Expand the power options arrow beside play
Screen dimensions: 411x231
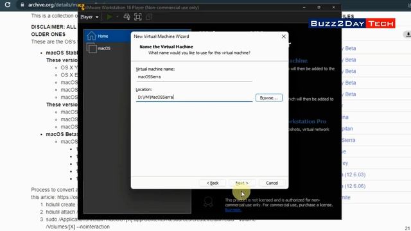118,17
